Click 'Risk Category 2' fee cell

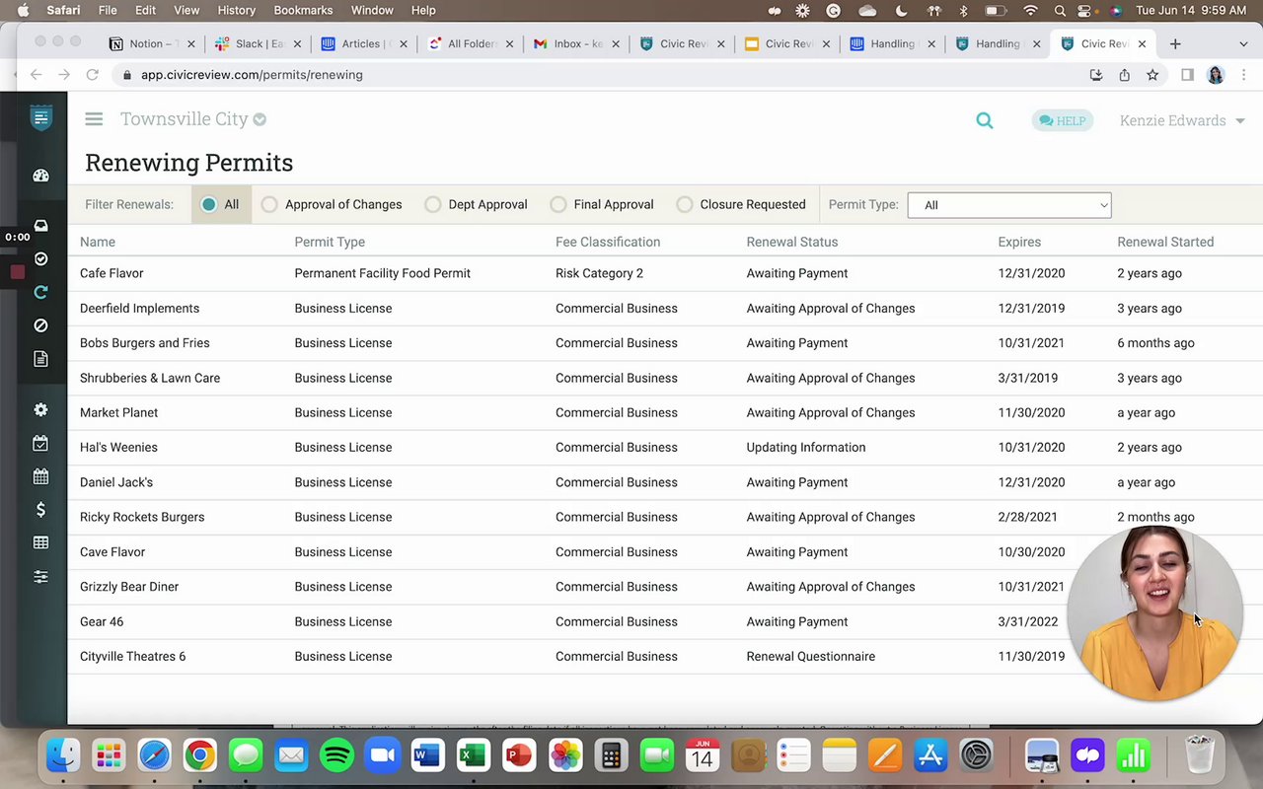pos(599,273)
